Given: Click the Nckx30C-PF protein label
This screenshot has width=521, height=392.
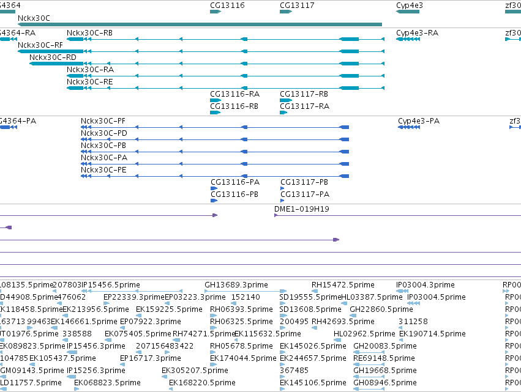Looking at the screenshot, I should (x=103, y=121).
